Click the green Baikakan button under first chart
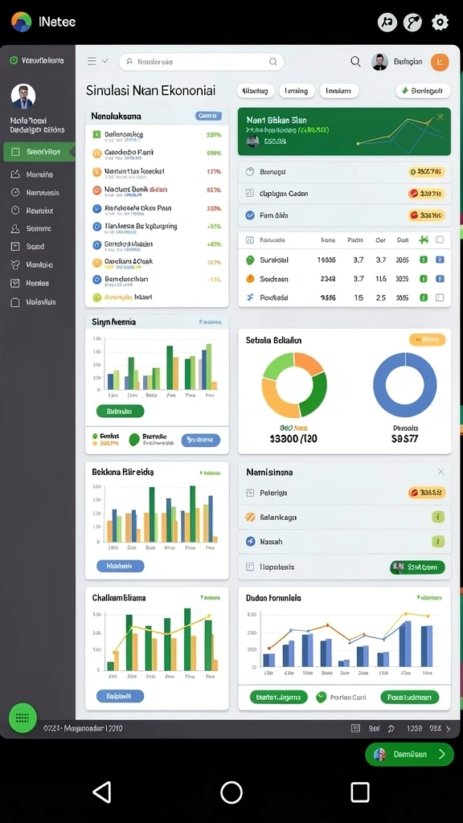Image resolution: width=463 pixels, height=823 pixels. pyautogui.click(x=121, y=411)
